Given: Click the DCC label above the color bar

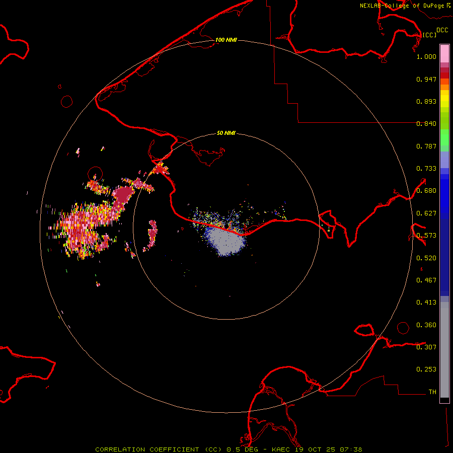Looking at the screenshot, I should pos(442,30).
